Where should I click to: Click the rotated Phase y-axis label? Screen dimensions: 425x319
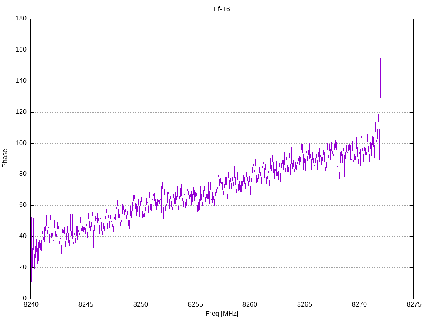tap(5, 158)
